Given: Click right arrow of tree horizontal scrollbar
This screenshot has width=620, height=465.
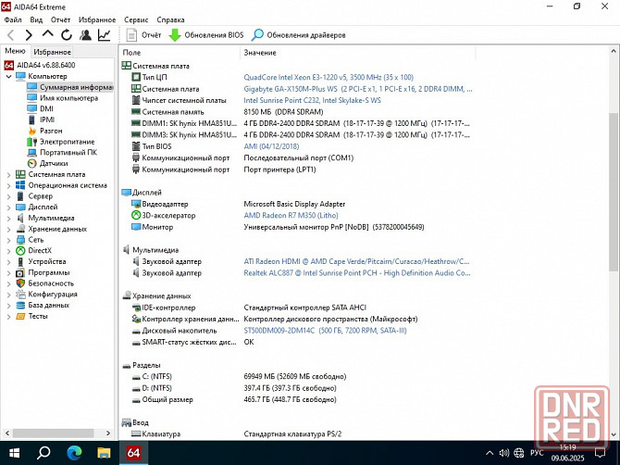Looking at the screenshot, I should coord(108,434).
